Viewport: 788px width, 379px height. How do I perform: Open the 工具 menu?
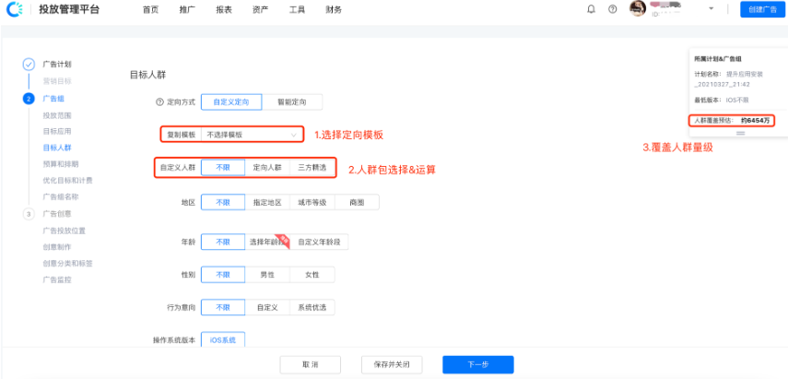297,9
